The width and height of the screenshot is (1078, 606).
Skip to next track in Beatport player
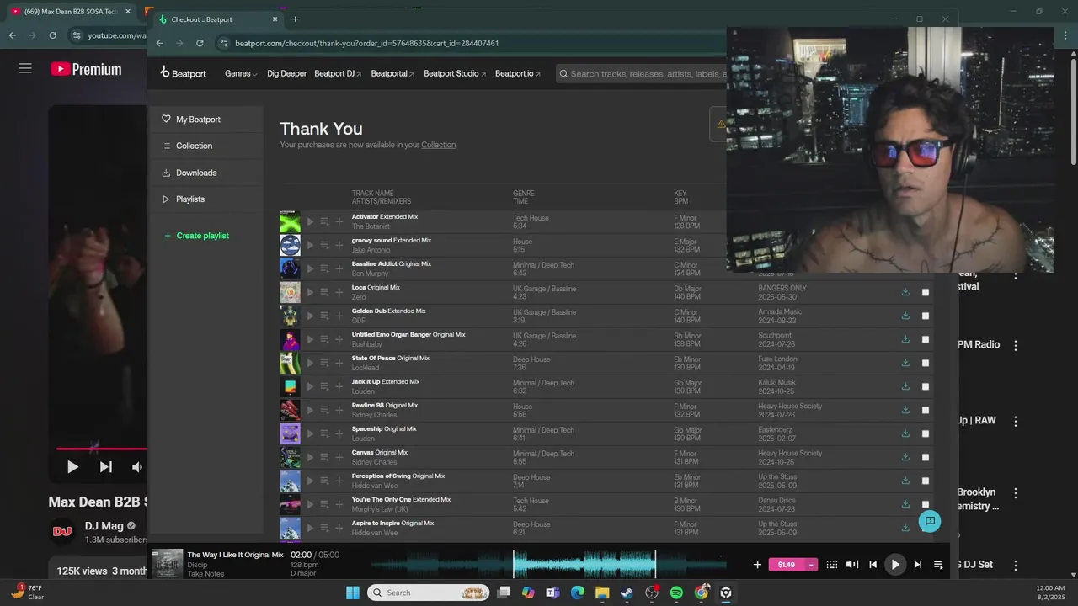click(917, 565)
